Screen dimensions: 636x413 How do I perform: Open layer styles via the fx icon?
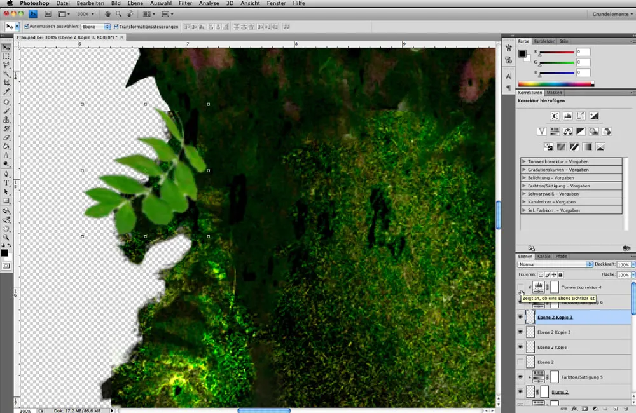pyautogui.click(x=574, y=409)
